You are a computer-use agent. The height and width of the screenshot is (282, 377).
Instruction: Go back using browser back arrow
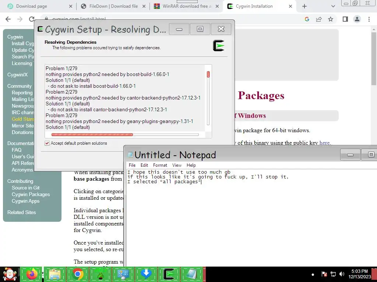(8, 19)
